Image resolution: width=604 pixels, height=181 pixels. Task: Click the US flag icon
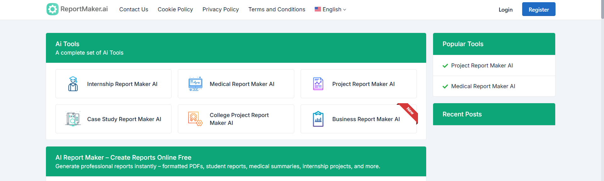[318, 9]
